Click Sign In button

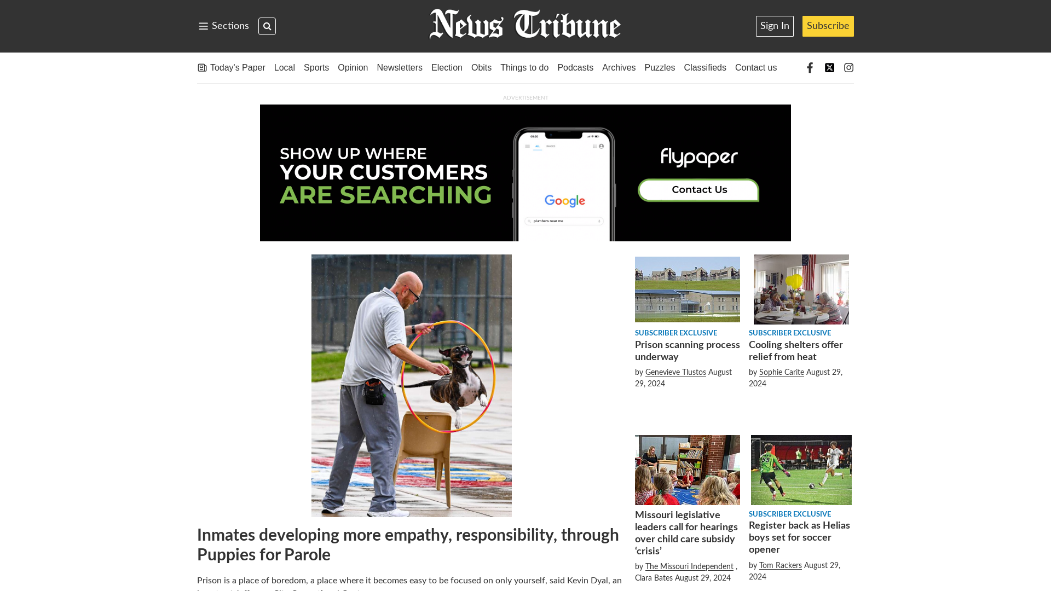click(775, 26)
